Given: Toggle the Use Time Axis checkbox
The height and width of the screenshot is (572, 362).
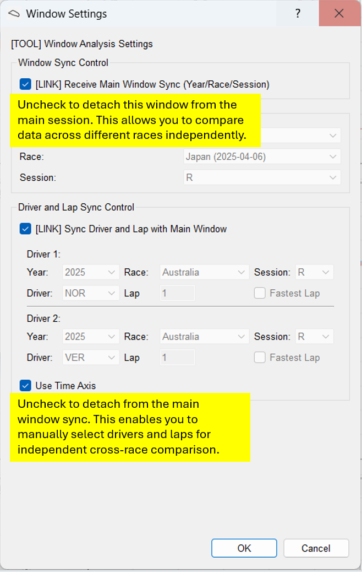Looking at the screenshot, I should [x=25, y=386].
